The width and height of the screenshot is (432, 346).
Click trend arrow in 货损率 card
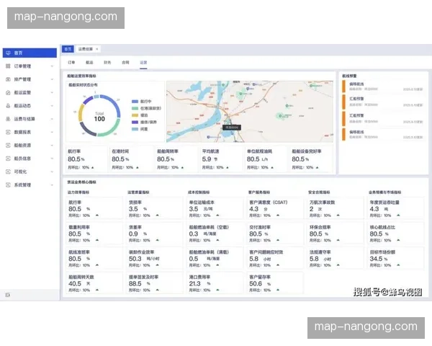click(157, 216)
